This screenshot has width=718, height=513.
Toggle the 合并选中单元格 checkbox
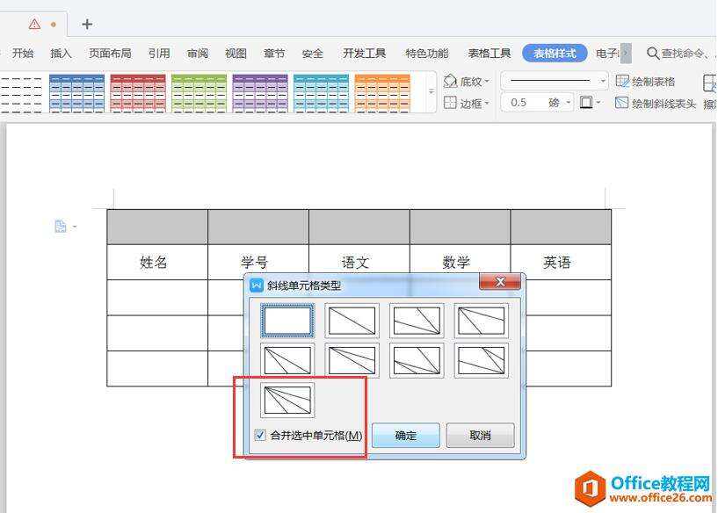260,435
